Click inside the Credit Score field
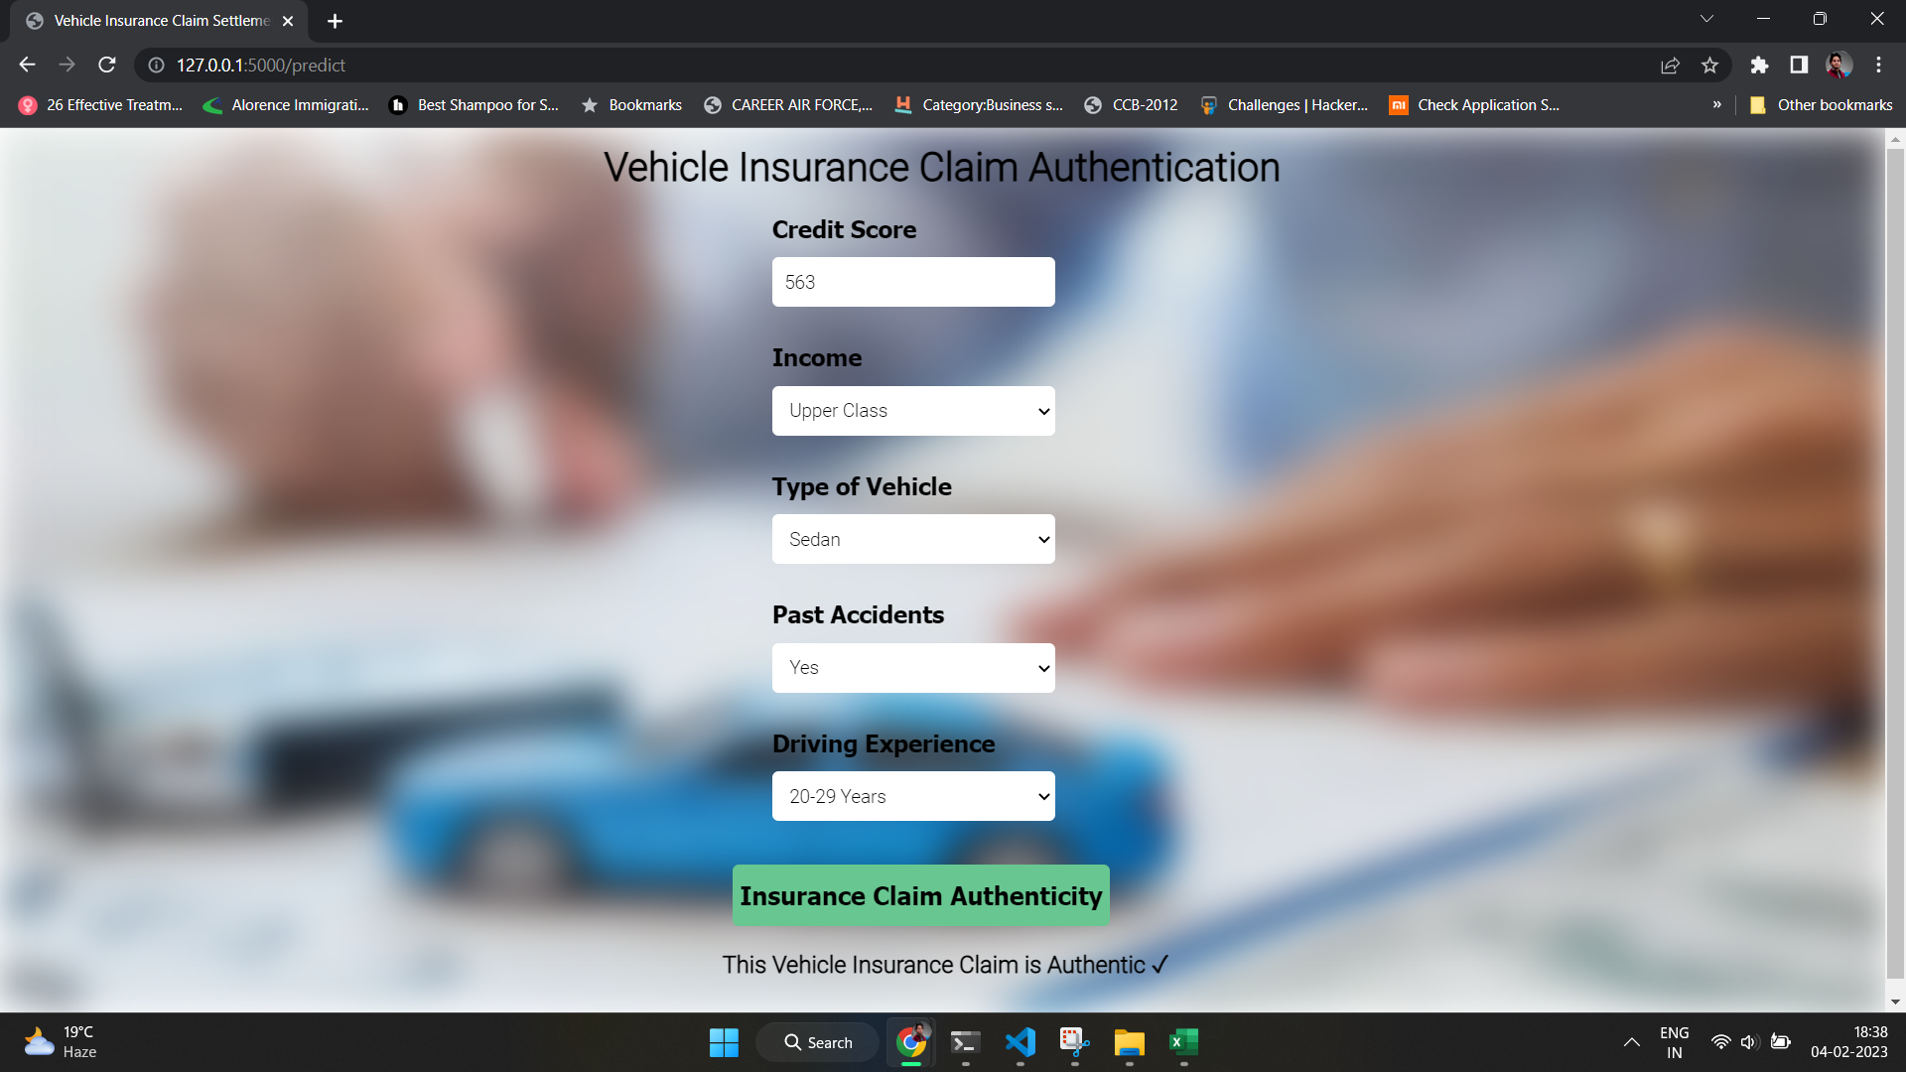The image size is (1906, 1072). 912,282
